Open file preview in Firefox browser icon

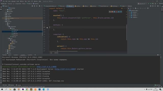click(x=112, y=12)
